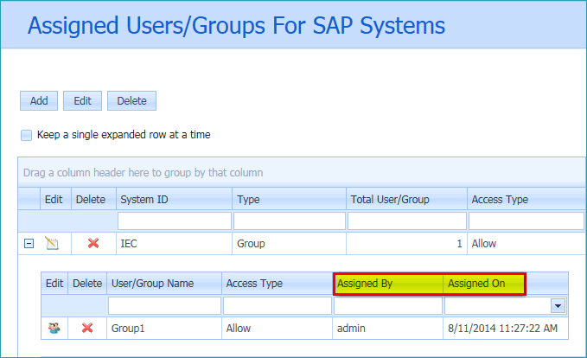Sort by Access Type header in main grid
The height and width of the screenshot is (358, 587).
[526, 199]
